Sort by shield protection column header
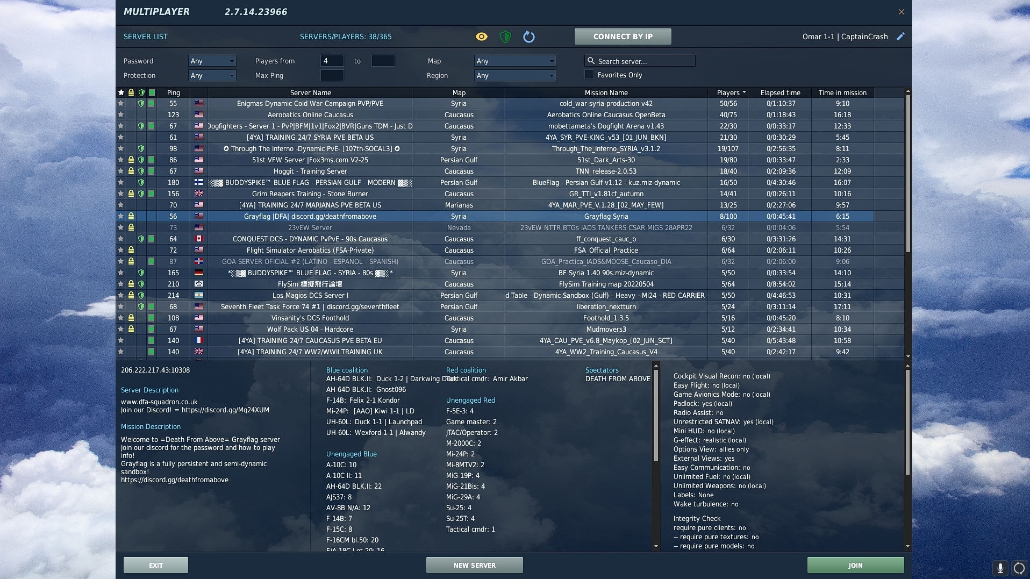Viewport: 1030px width, 579px height. [141, 92]
